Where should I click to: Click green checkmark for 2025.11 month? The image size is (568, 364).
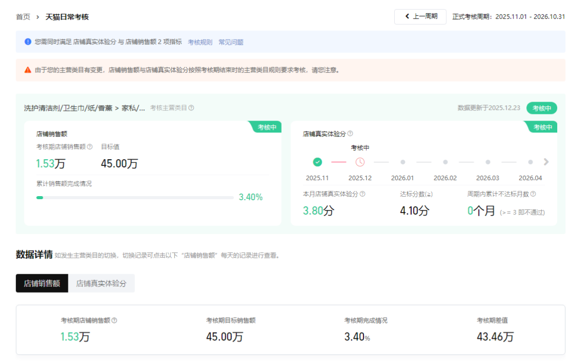point(318,162)
